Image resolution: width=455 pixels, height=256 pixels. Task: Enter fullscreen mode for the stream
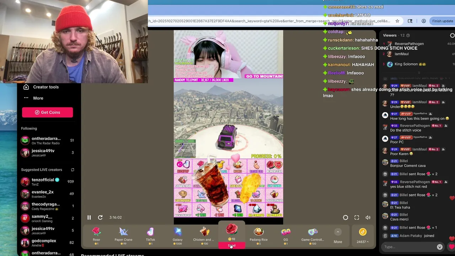click(x=357, y=218)
